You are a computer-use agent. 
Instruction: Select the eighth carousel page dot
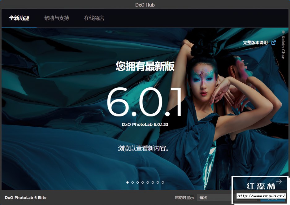coord(163,182)
